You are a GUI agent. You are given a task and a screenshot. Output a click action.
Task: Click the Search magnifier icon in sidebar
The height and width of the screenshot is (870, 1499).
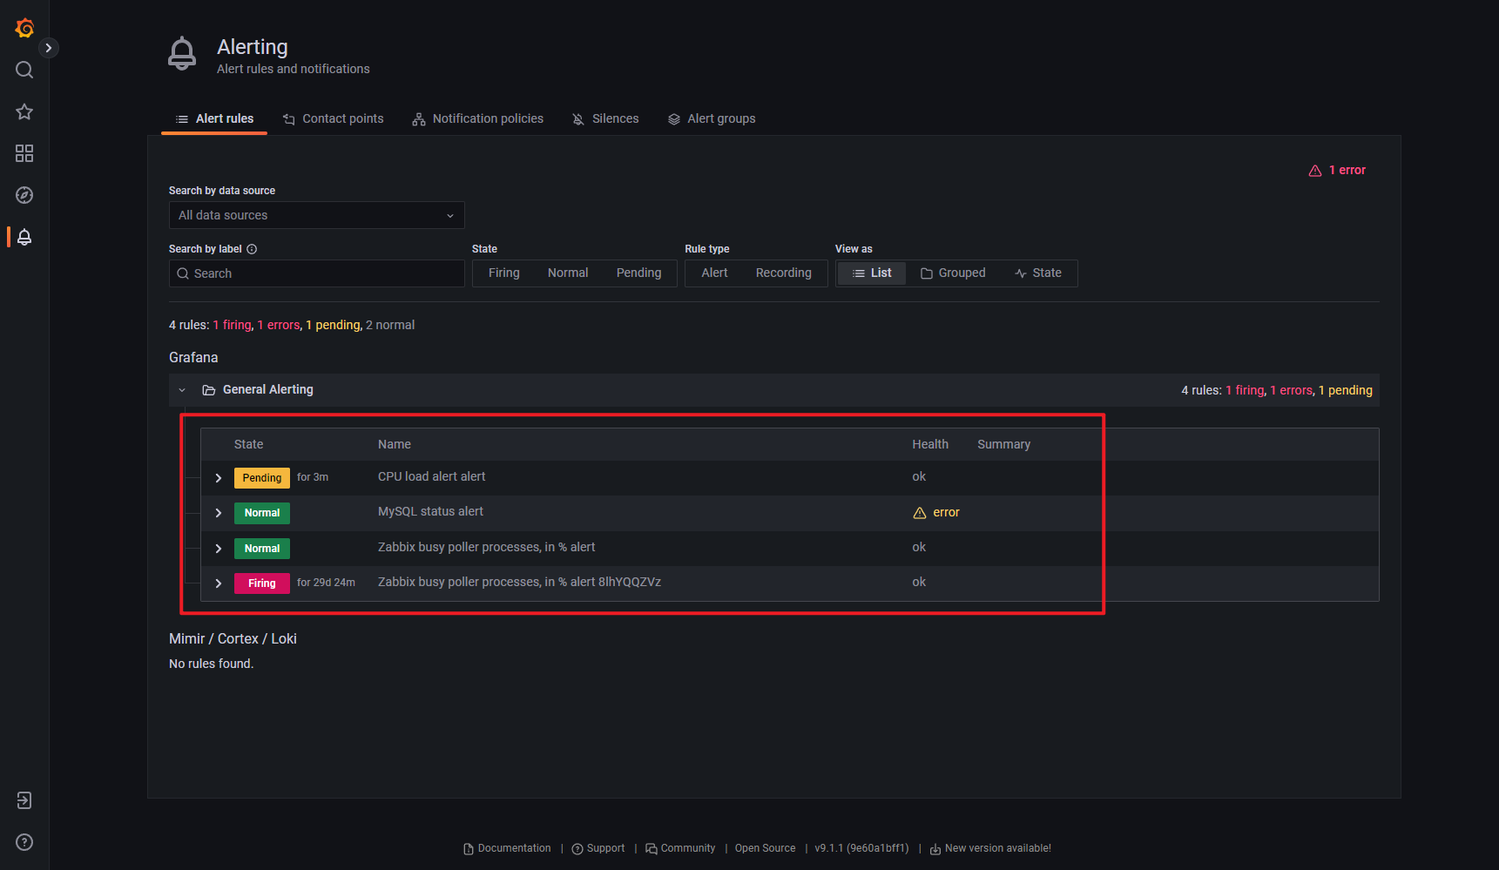[x=24, y=70]
